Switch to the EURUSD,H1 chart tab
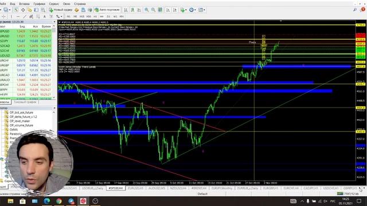The width and height of the screenshot is (367, 206). tap(136, 188)
